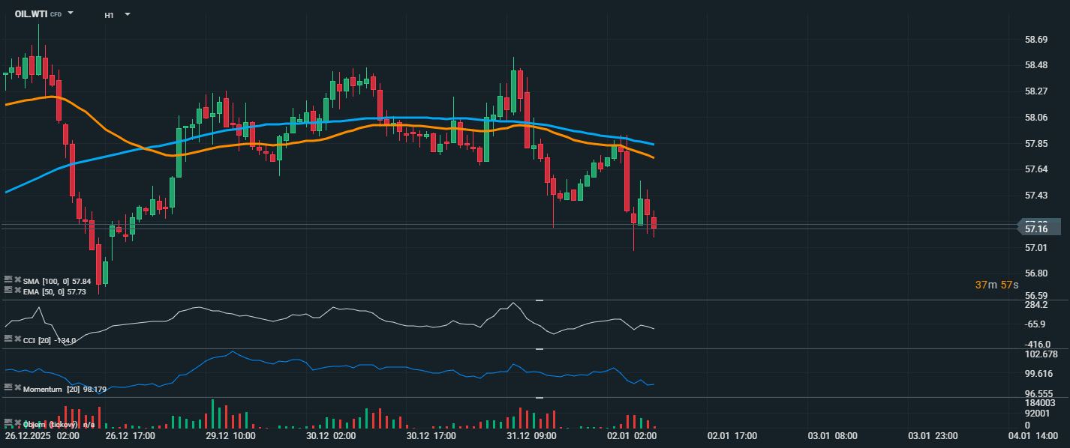Expand the H1 timeframe dropdown

point(127,14)
